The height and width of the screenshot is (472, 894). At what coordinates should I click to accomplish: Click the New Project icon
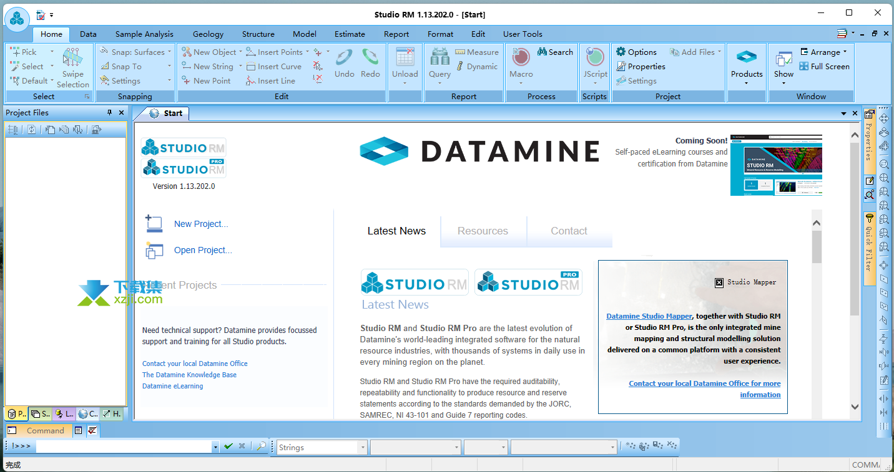tap(154, 224)
